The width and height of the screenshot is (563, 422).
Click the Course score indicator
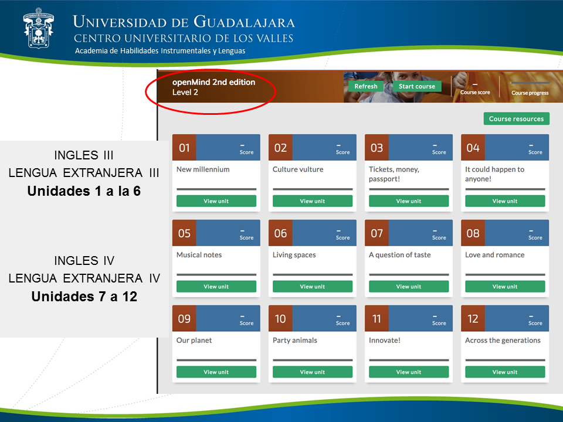point(475,89)
